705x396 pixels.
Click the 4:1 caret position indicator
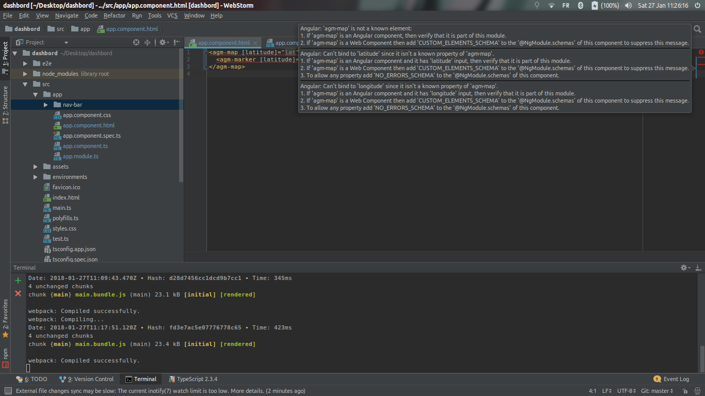592,391
